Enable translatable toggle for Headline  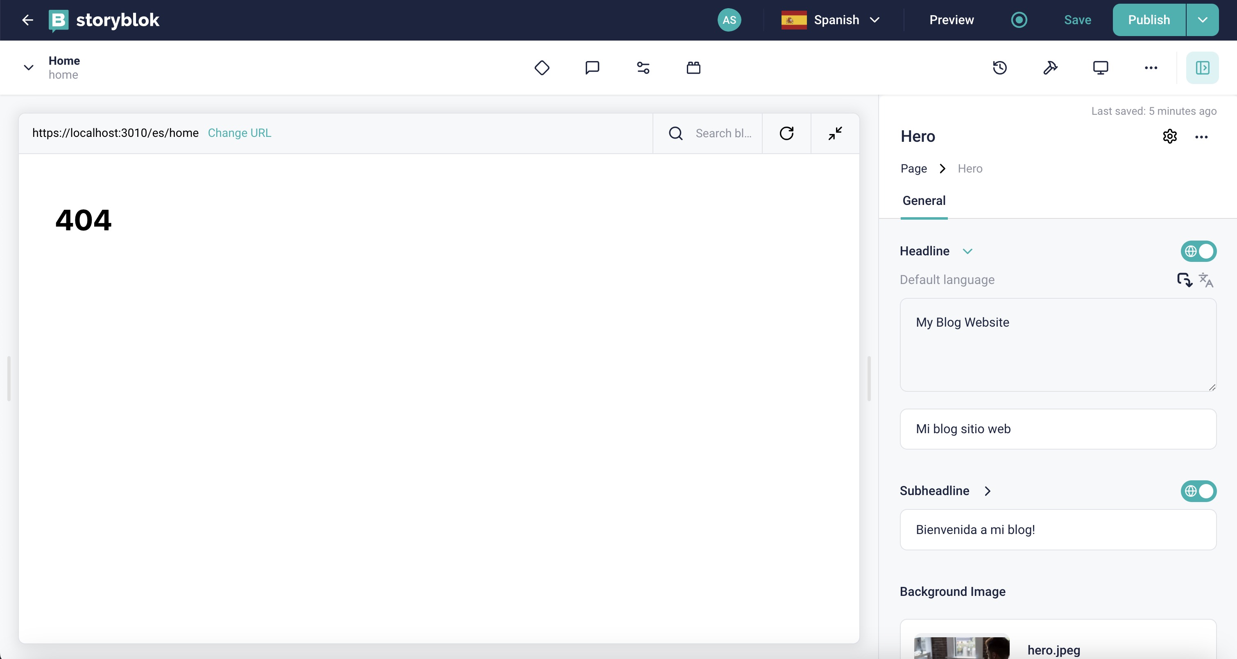[x=1198, y=251]
